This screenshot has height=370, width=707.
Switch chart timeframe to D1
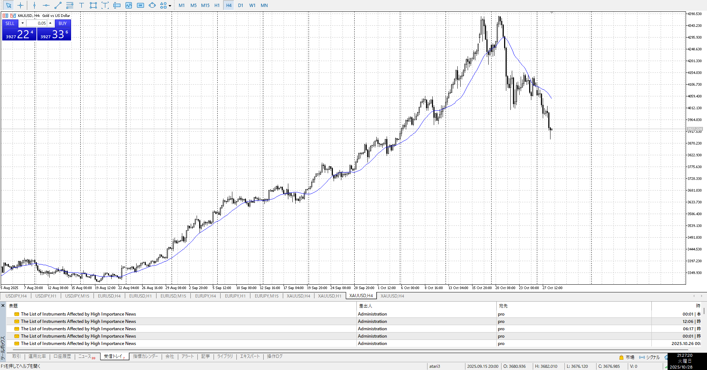pos(240,6)
